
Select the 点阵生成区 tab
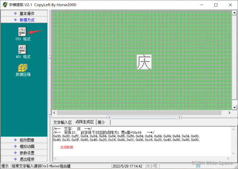tap(85, 122)
